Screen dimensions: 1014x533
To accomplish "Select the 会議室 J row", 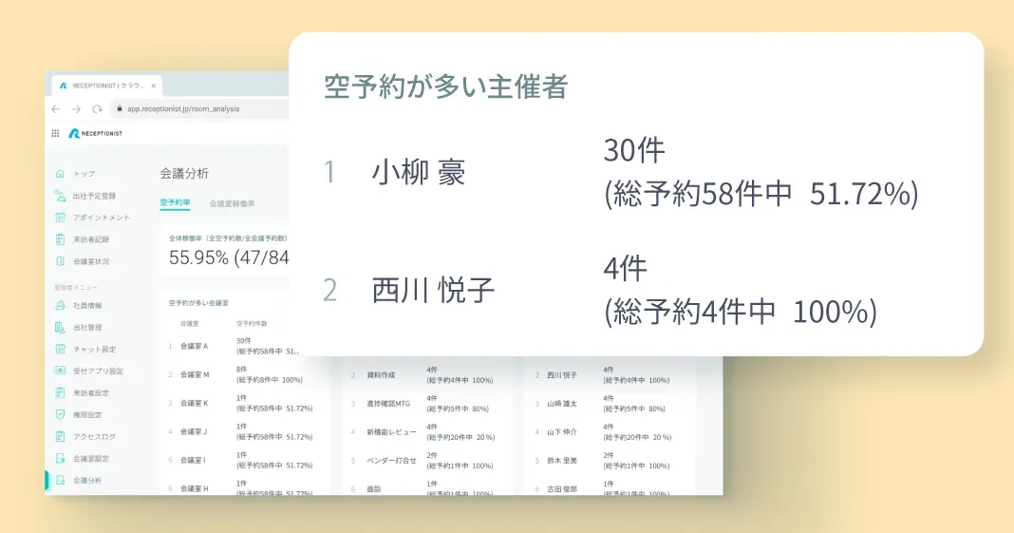I will 239,431.
